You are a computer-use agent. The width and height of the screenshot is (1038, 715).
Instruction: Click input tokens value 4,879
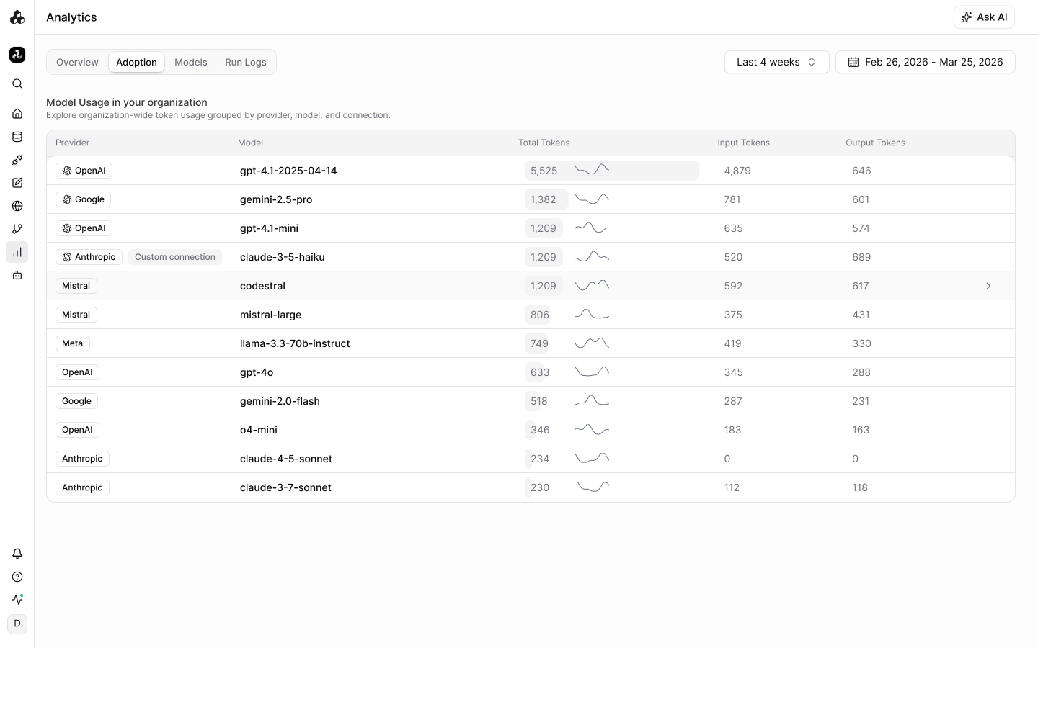point(737,171)
